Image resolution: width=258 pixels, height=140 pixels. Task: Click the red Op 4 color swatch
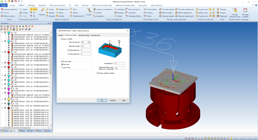[x=8, y=52]
